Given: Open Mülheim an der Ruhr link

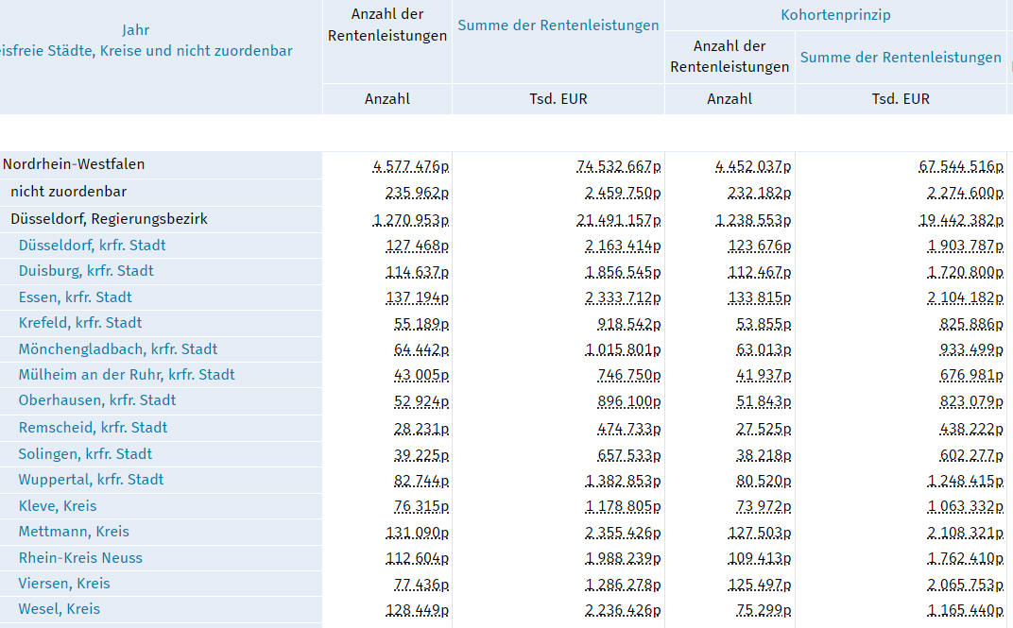Looking at the screenshot, I should point(127,375).
